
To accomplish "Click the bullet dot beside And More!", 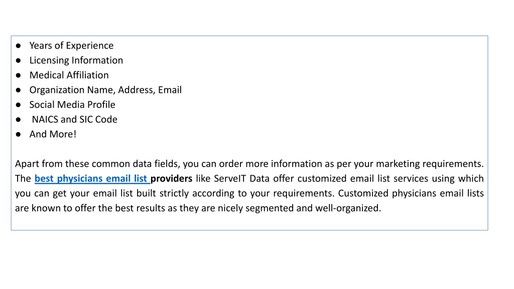I will pyautogui.click(x=19, y=134).
